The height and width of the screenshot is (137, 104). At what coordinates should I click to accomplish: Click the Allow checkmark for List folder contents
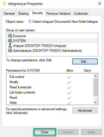click(69, 93)
